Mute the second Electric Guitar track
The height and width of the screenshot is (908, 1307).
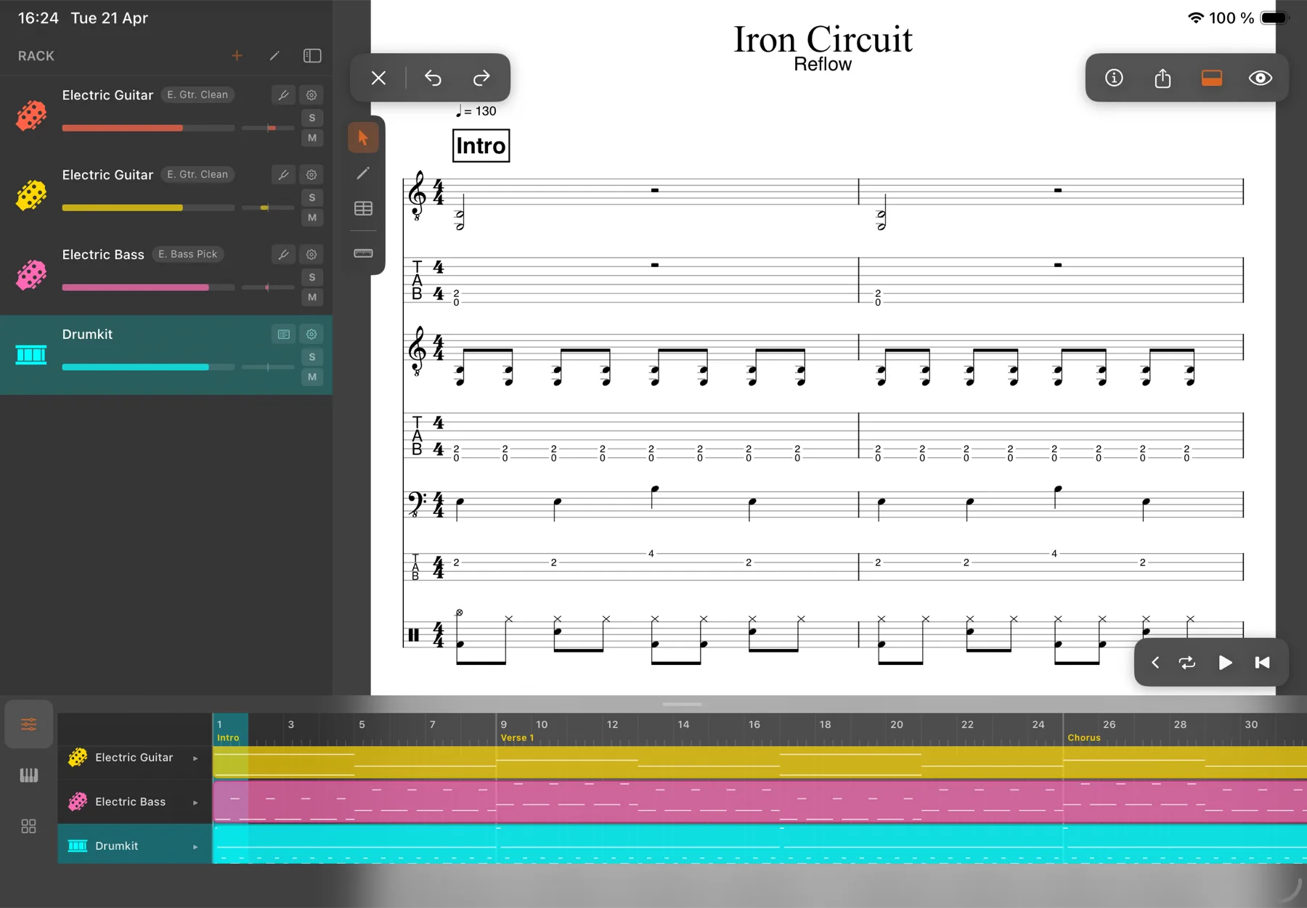[312, 218]
